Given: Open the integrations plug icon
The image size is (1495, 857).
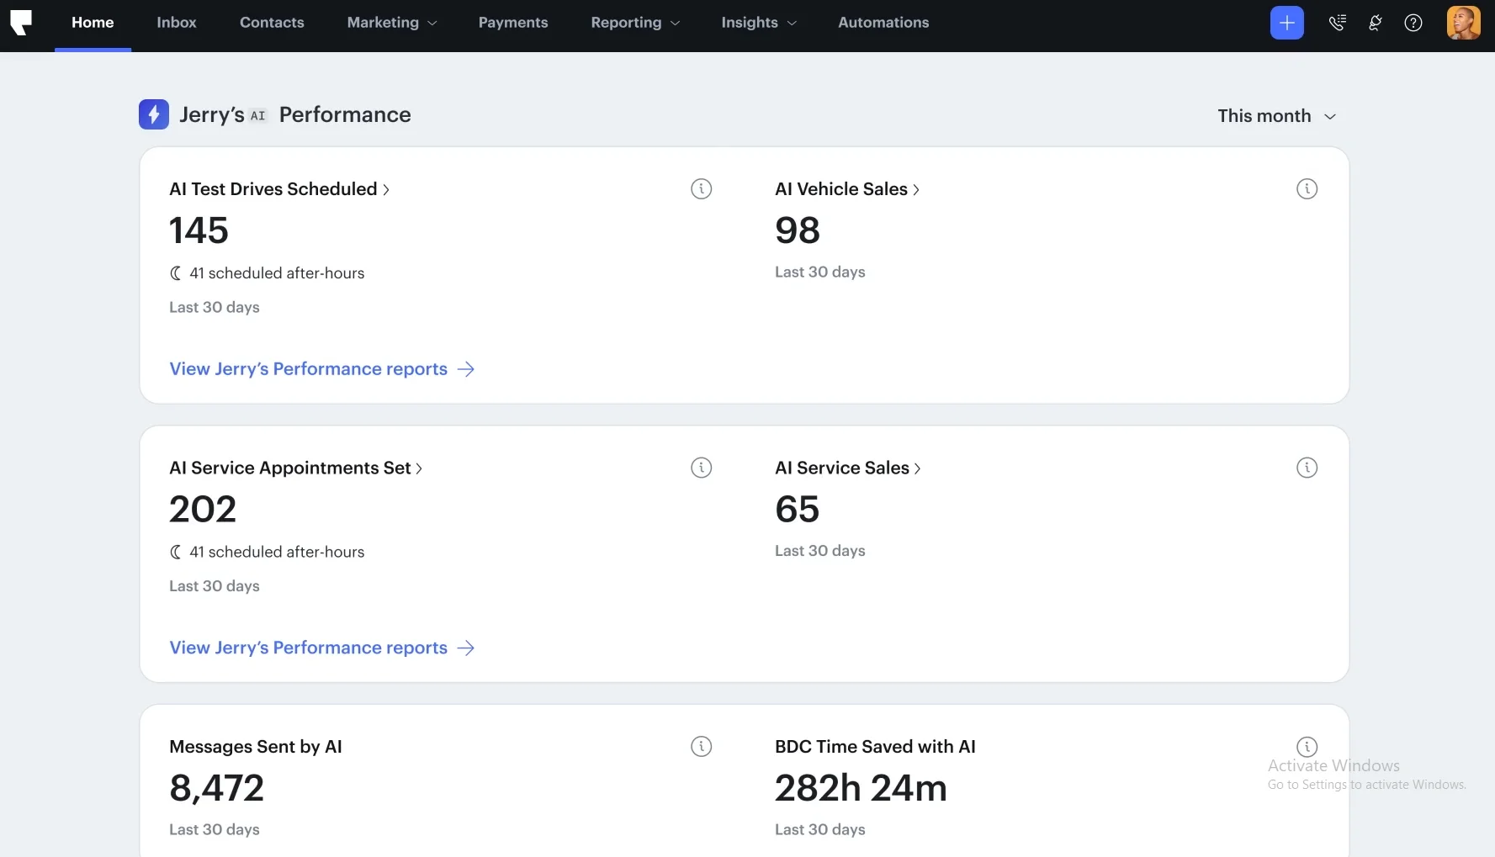Looking at the screenshot, I should 1375,23.
